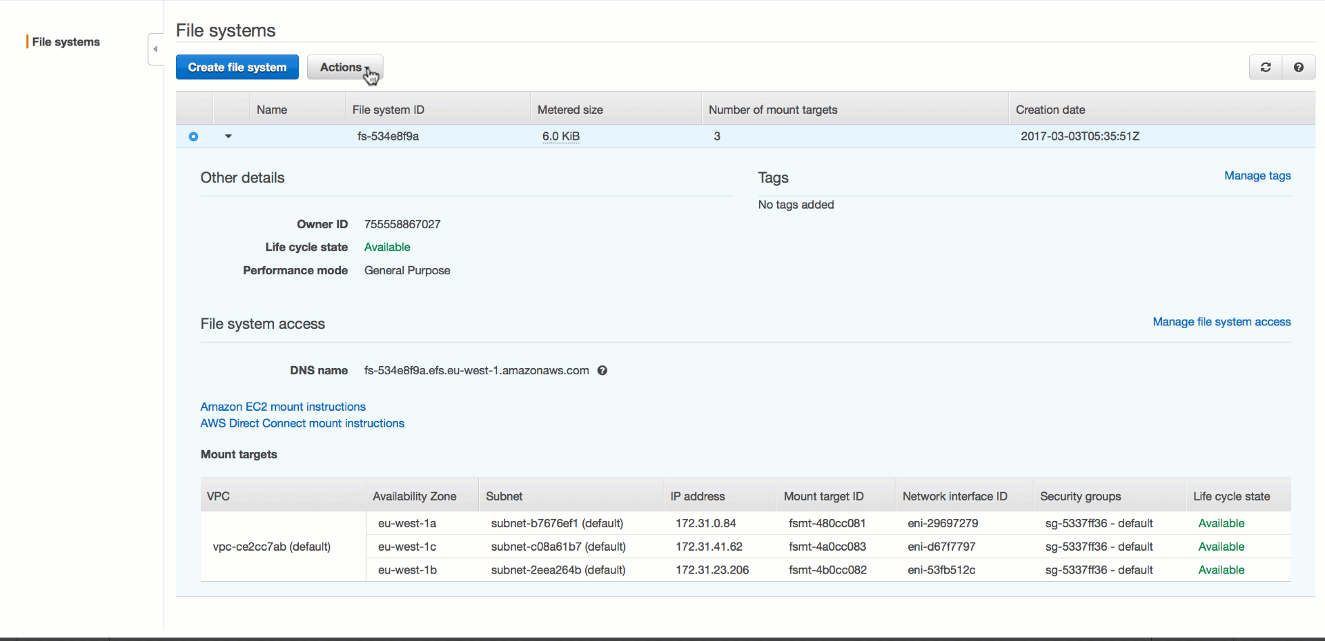Viewport: 1325px width, 641px height.
Task: Select the eu-west-1a mount target row
Action: [407, 524]
